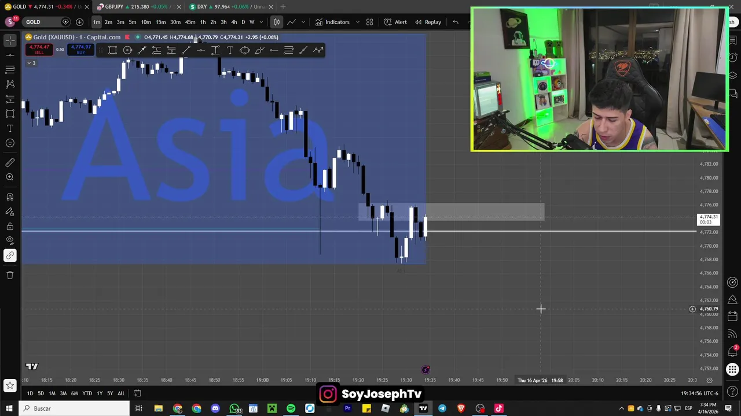The width and height of the screenshot is (741, 416).
Task: Pick circle tool in floating favorites toolbar
Action: tap(127, 50)
